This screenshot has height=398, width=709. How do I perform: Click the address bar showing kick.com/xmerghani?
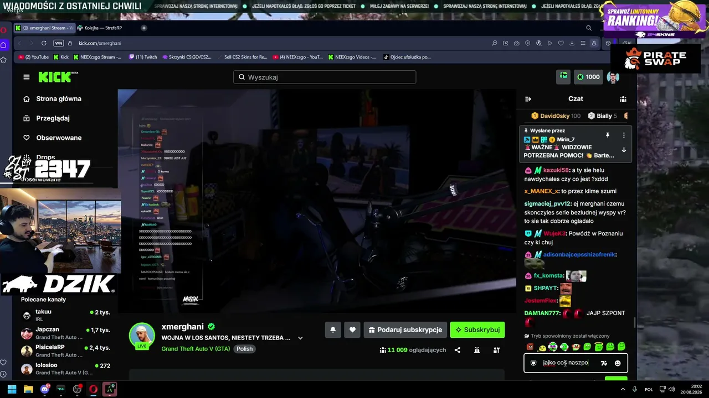click(x=100, y=43)
